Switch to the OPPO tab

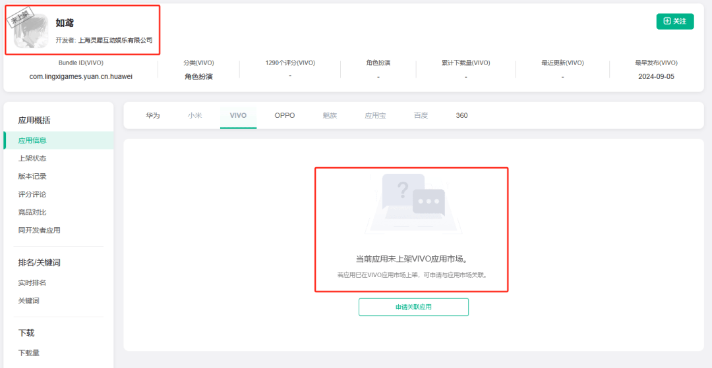[285, 116]
